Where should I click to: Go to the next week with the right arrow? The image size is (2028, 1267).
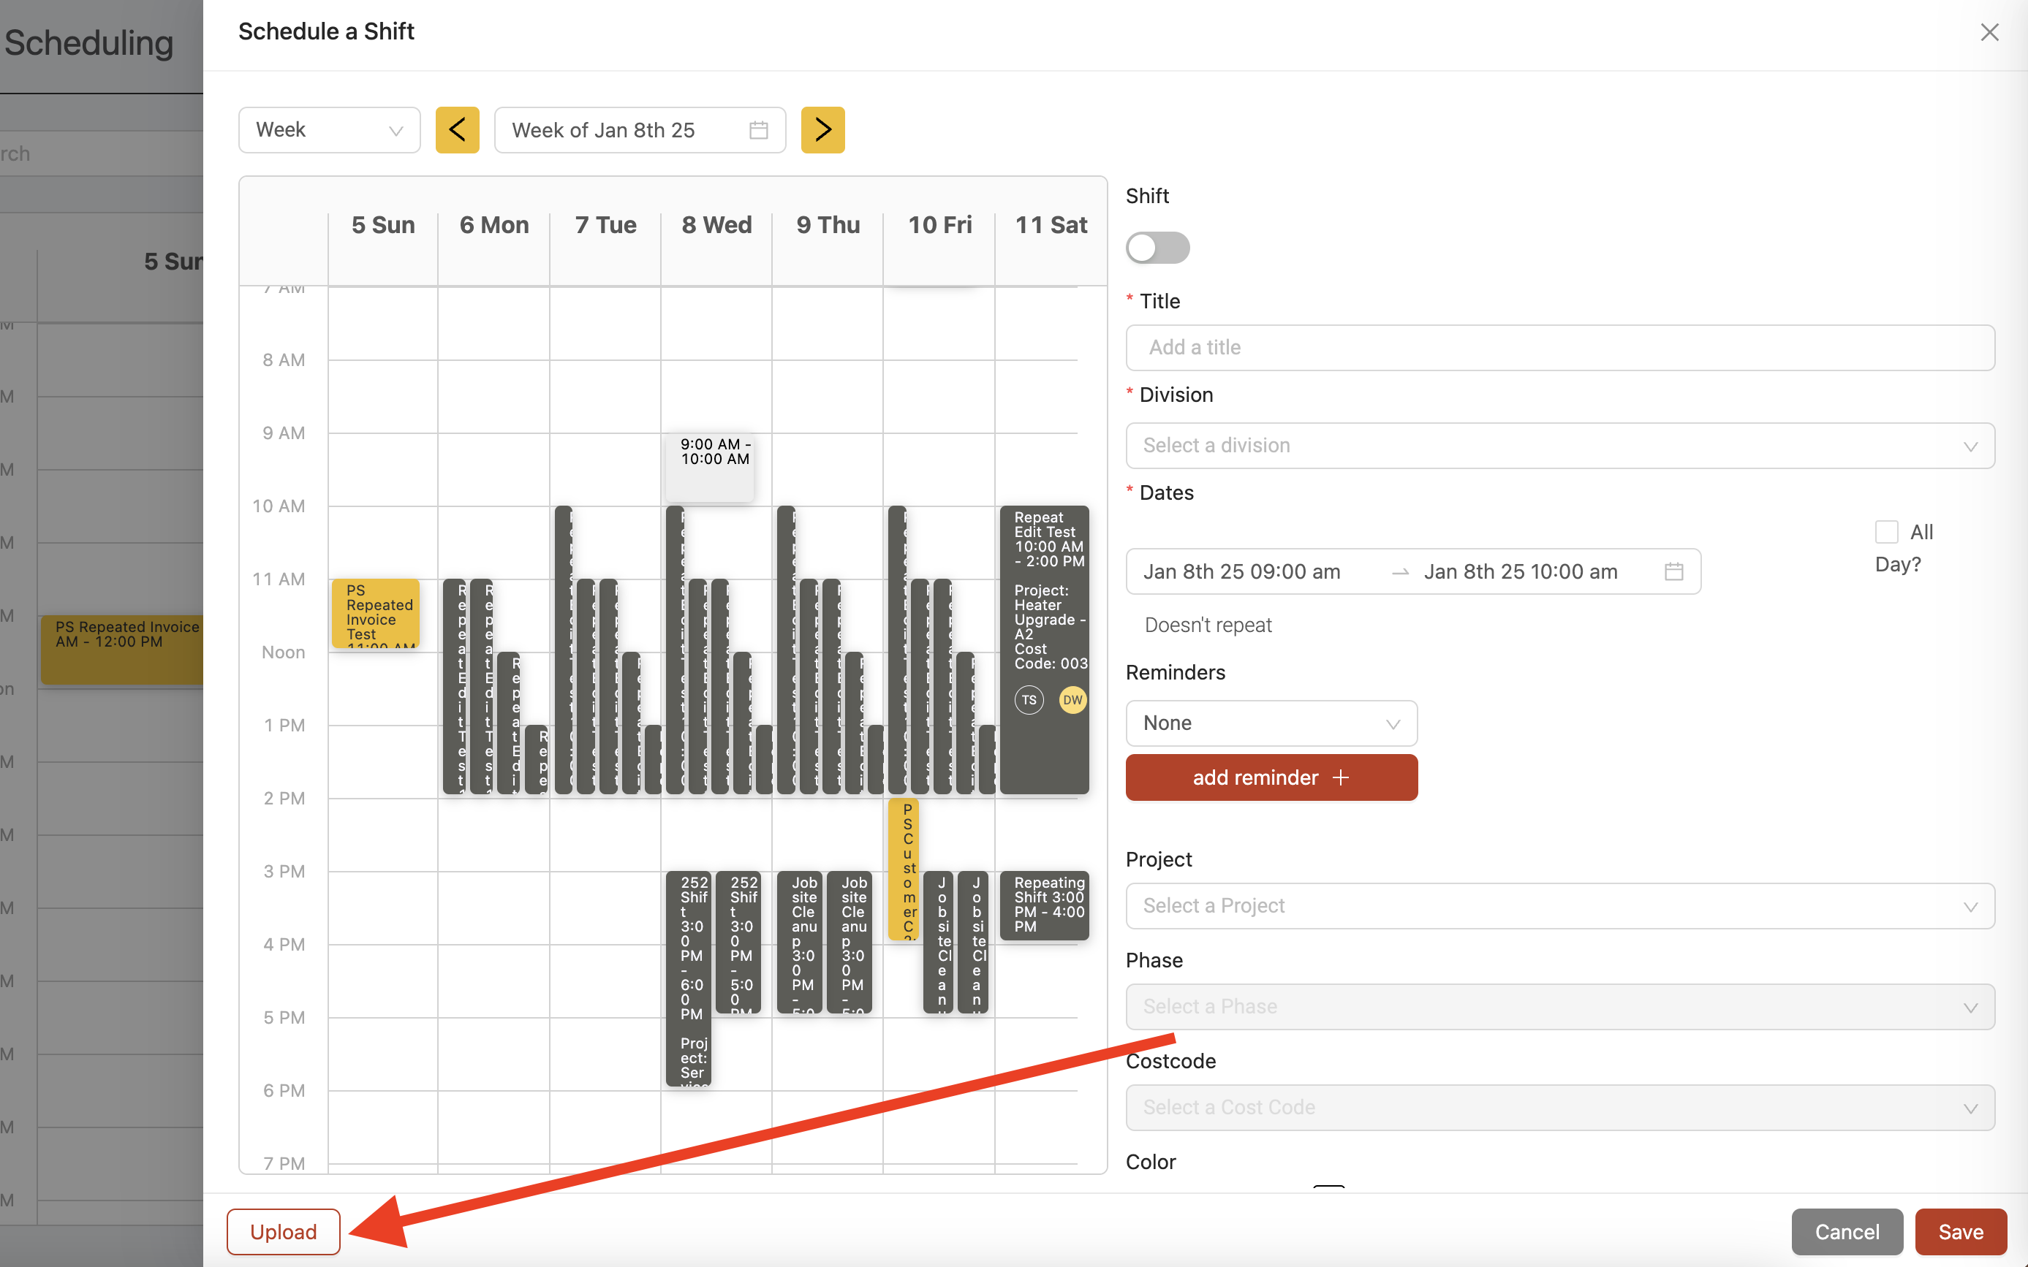pos(822,130)
